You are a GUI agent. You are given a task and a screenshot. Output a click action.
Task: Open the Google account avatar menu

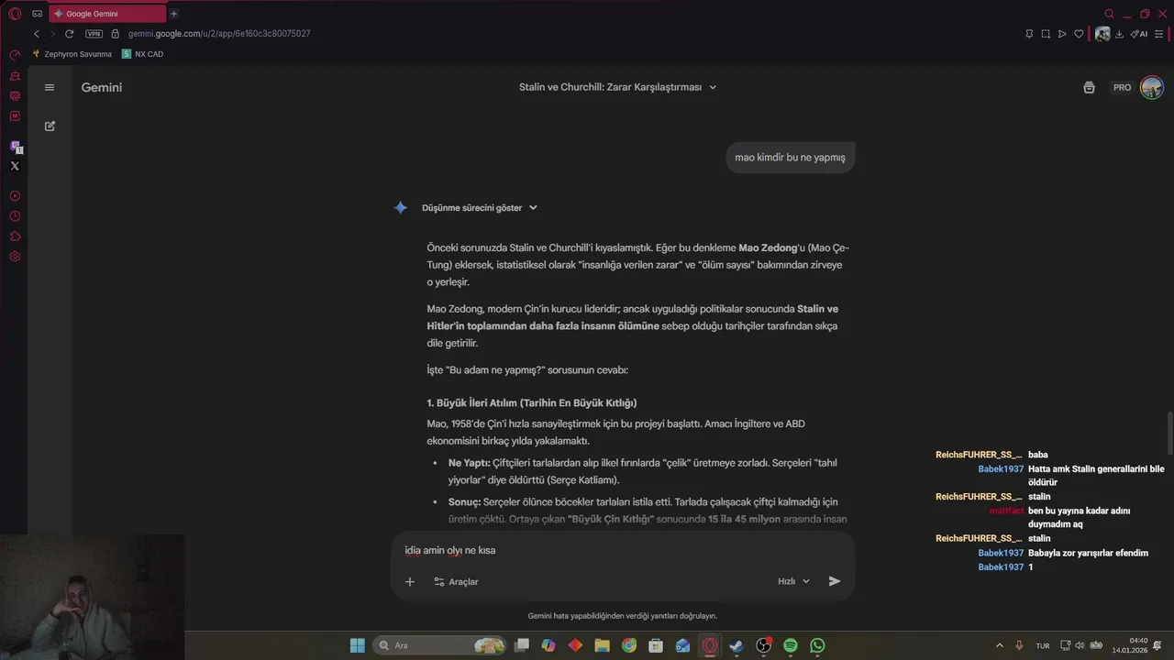(1152, 87)
